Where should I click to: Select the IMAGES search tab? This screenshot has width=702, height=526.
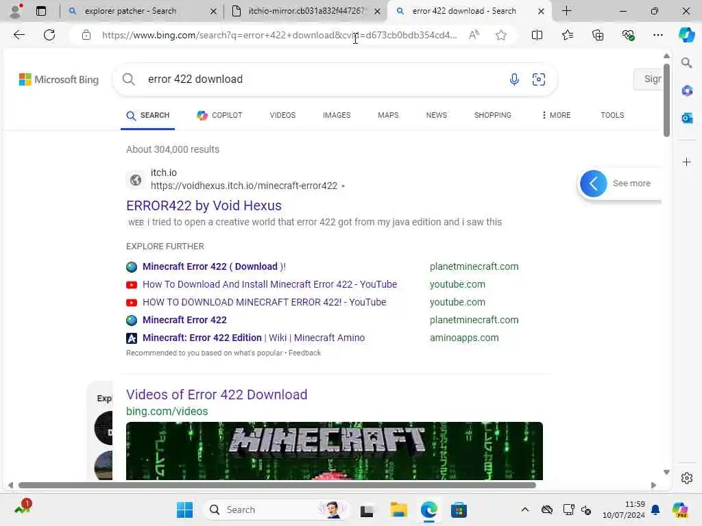pyautogui.click(x=337, y=115)
